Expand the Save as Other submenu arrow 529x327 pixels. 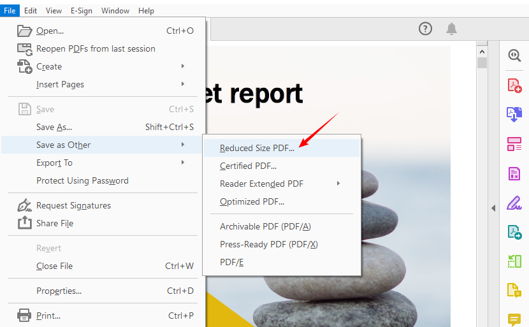point(183,145)
